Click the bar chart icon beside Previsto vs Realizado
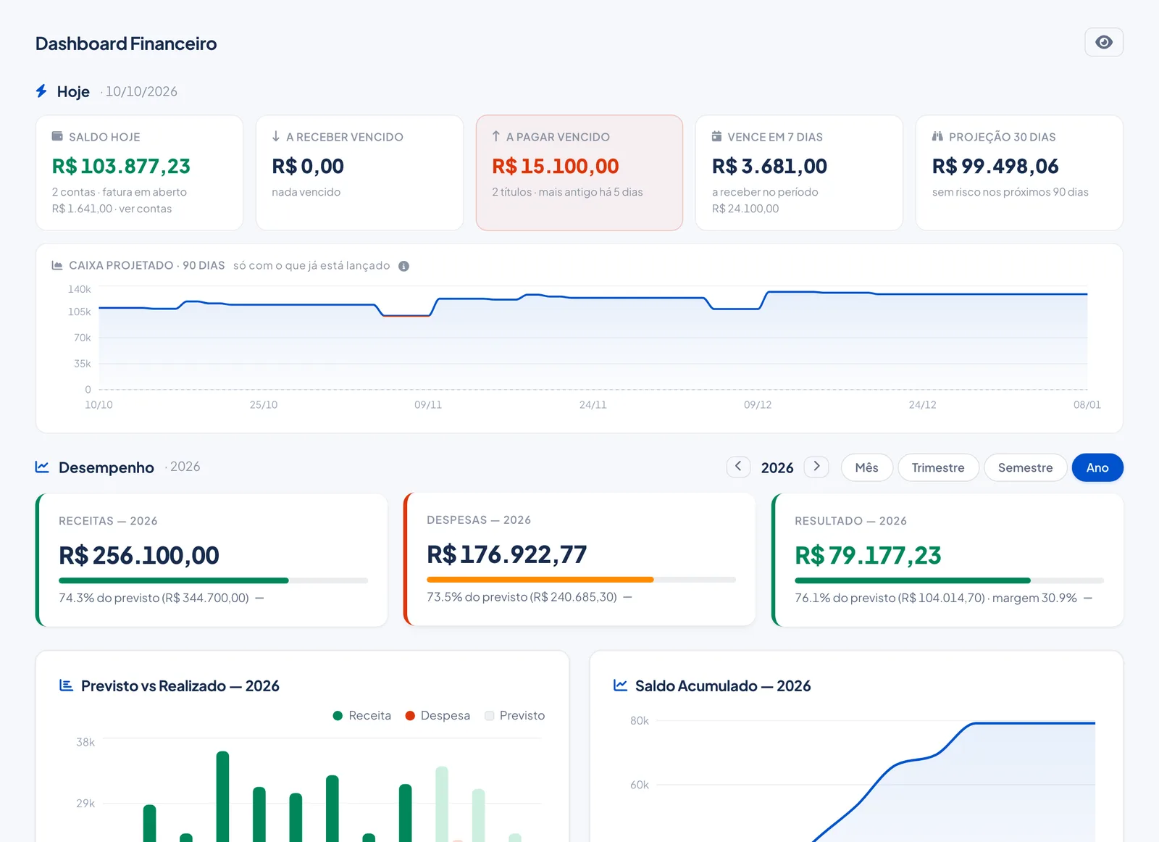The height and width of the screenshot is (842, 1159). tap(66, 685)
